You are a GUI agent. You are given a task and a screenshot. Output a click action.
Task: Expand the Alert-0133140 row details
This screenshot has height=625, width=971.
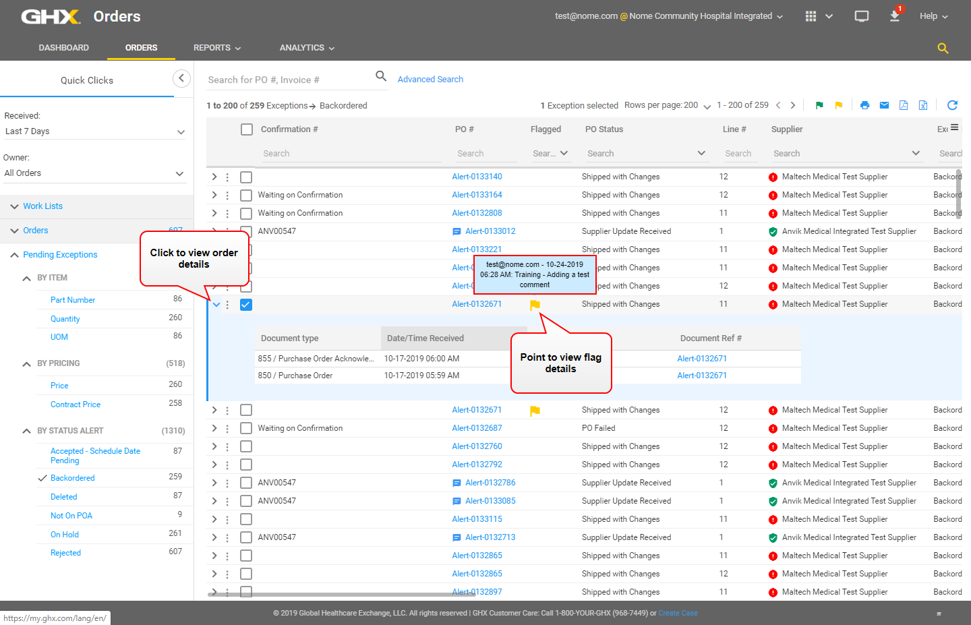click(214, 177)
